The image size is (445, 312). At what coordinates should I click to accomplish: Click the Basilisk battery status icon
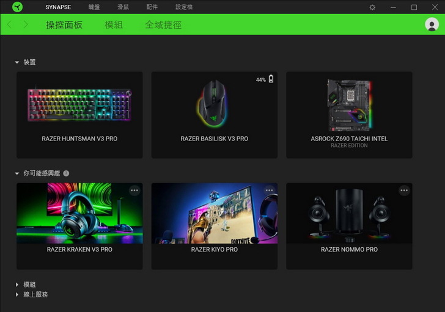271,79
